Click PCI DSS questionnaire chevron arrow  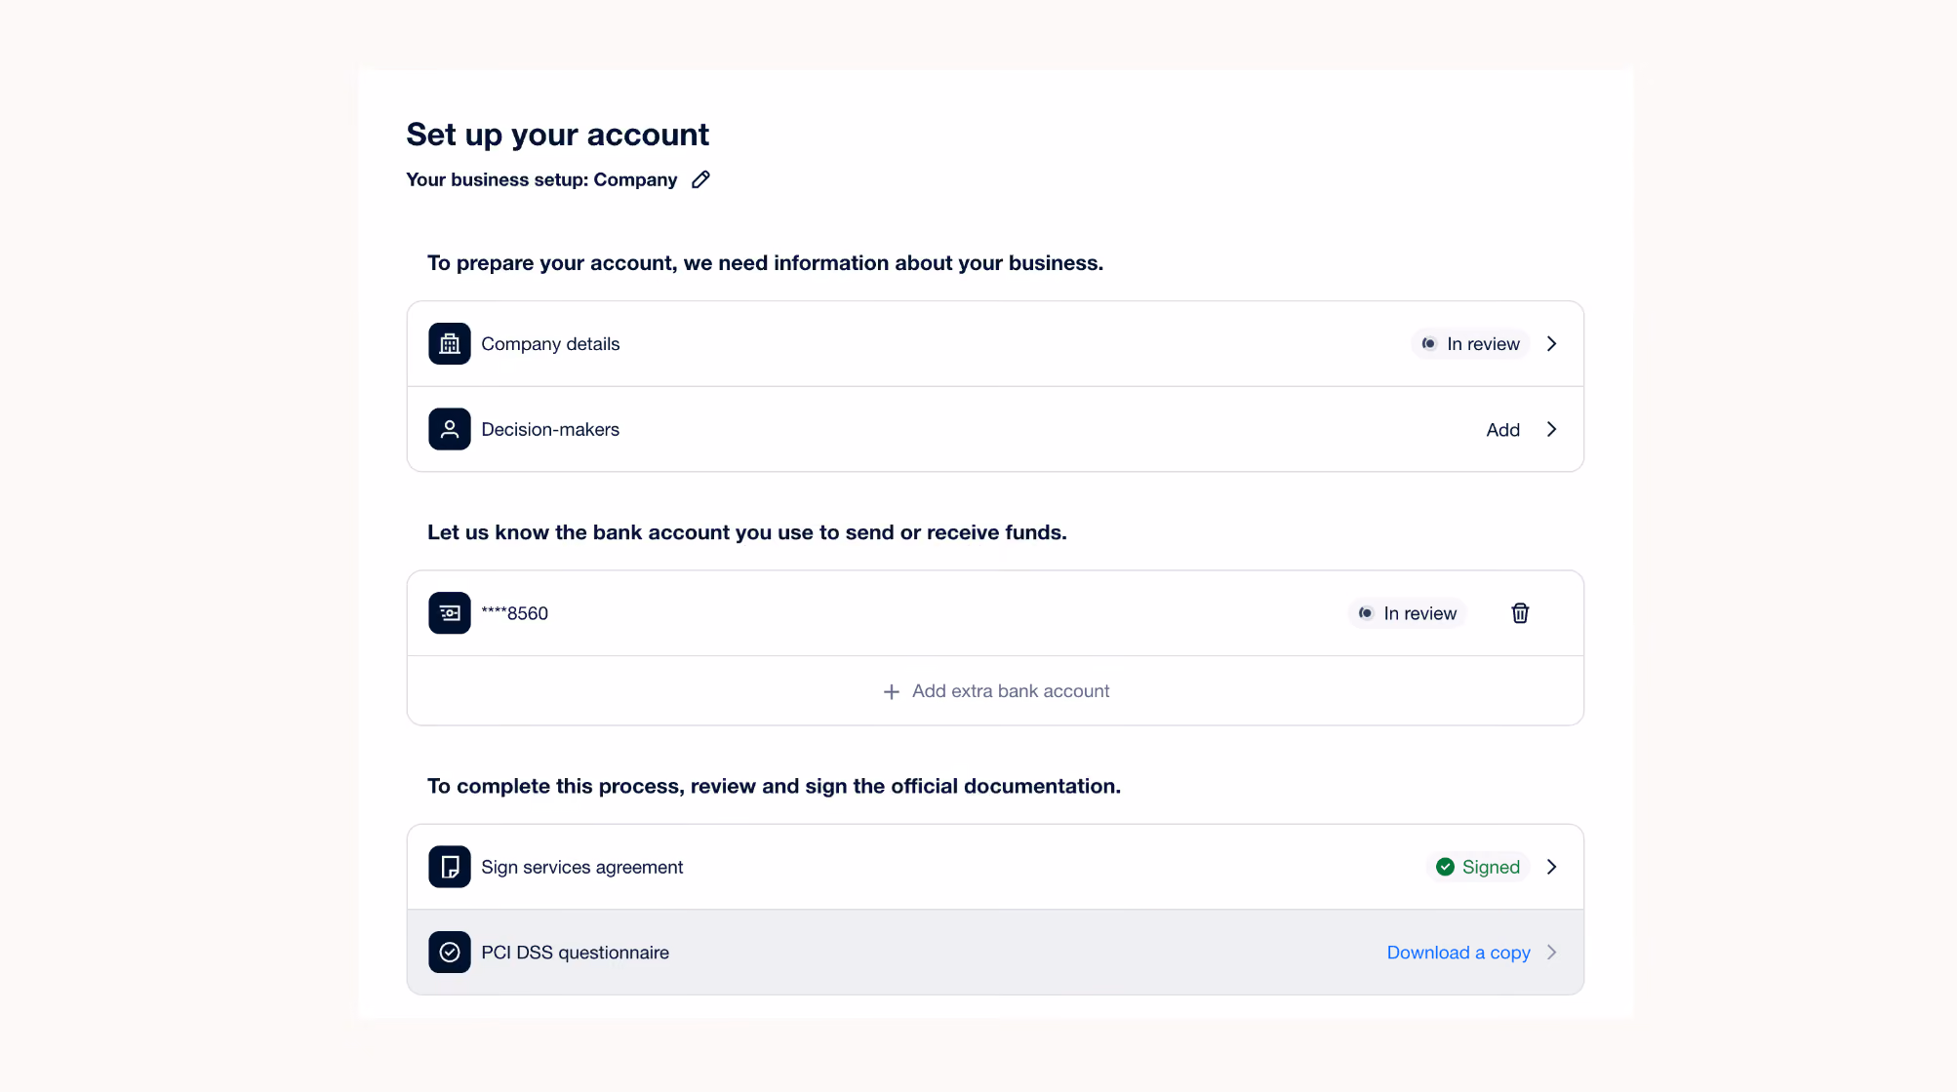click(1551, 953)
